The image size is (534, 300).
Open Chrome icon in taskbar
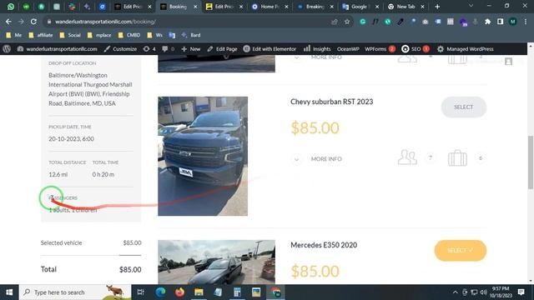[276, 292]
